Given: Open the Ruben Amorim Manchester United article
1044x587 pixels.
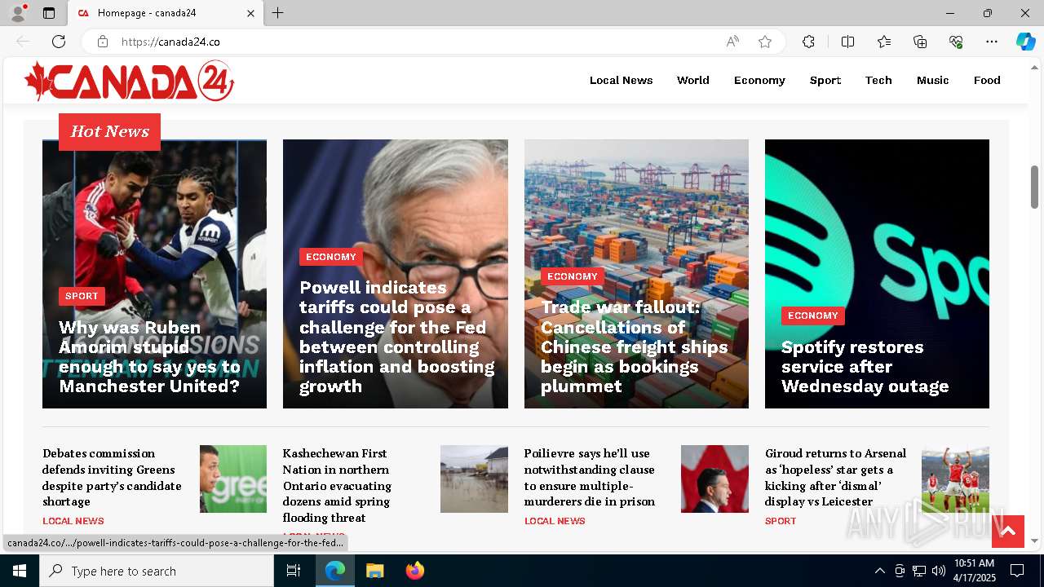Looking at the screenshot, I should pos(149,357).
